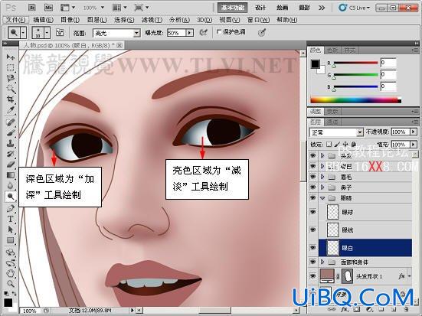Select the Hand tool
This screenshot has width=422, height=316.
tap(11, 273)
